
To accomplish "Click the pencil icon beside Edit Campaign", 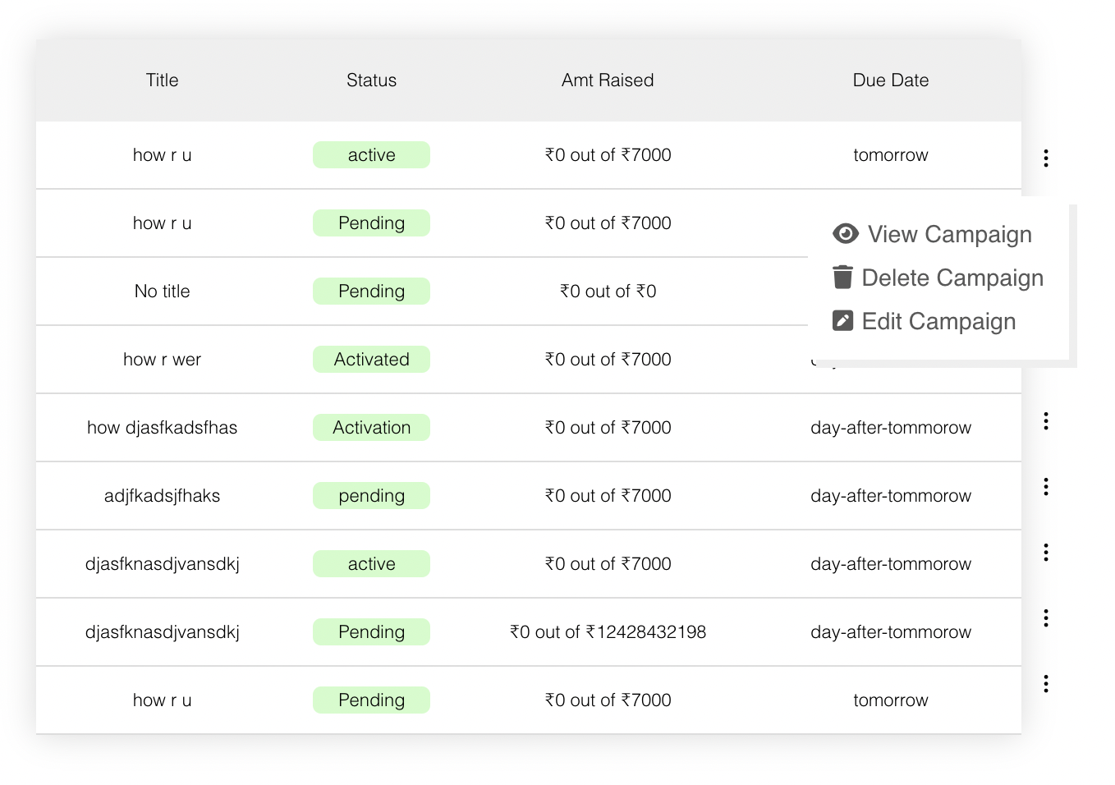I will pyautogui.click(x=842, y=321).
